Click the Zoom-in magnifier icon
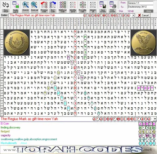Viewport: 157px width, 154px height. click(26, 5)
